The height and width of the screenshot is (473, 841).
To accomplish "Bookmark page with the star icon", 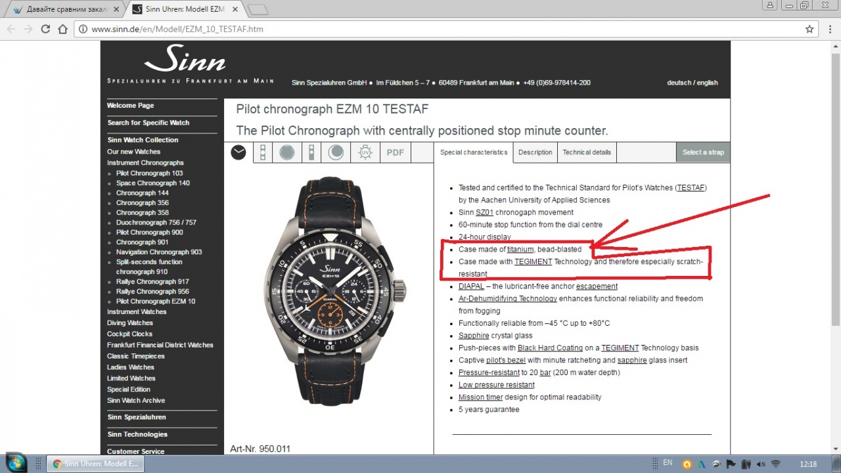I will click(x=809, y=29).
